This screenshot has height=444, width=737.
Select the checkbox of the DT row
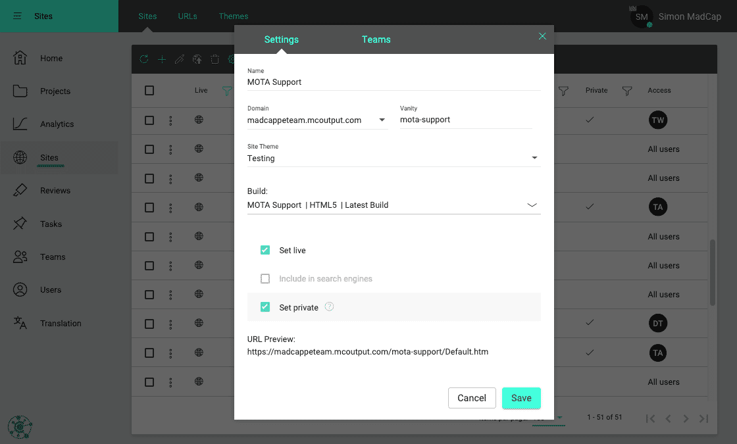point(149,324)
